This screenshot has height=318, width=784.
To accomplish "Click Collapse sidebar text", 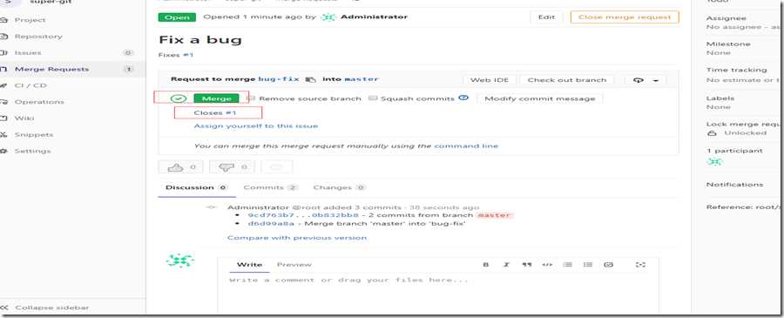I will coord(52,308).
